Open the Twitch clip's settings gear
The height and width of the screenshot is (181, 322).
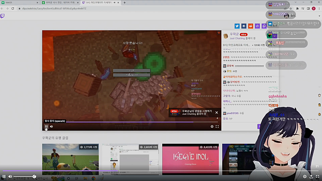pos(212,126)
